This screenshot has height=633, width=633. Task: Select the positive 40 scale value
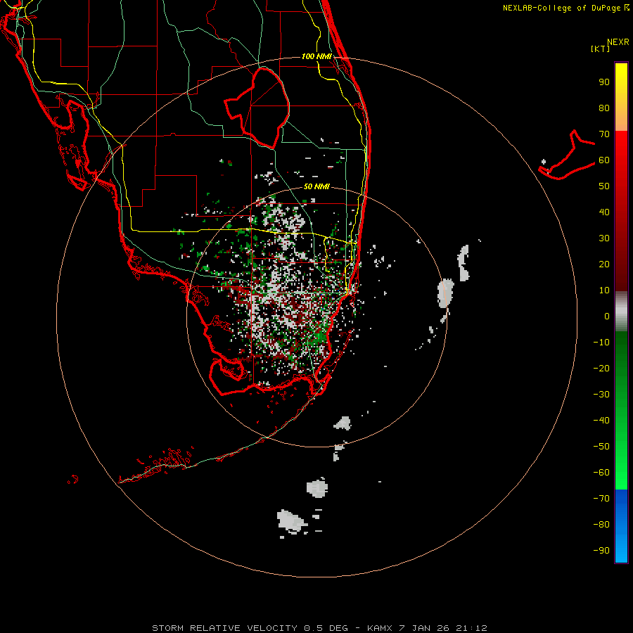604,212
